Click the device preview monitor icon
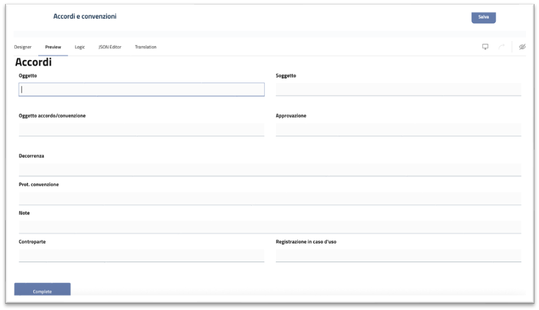The height and width of the screenshot is (310, 539). (x=485, y=47)
